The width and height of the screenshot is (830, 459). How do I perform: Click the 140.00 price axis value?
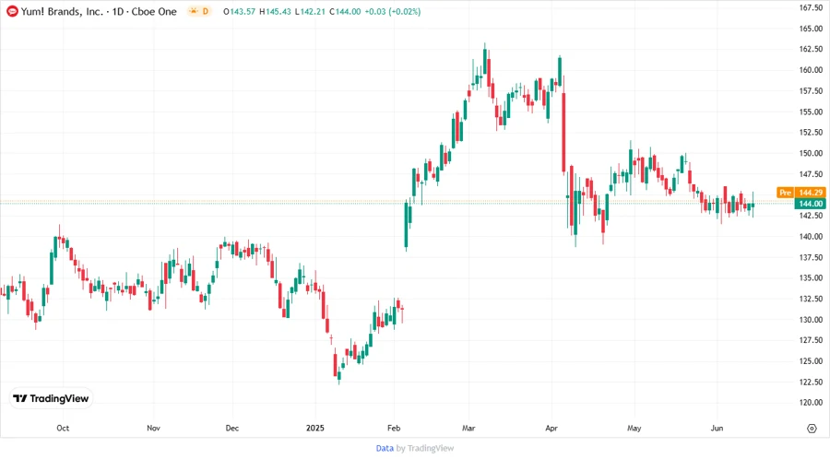point(811,236)
